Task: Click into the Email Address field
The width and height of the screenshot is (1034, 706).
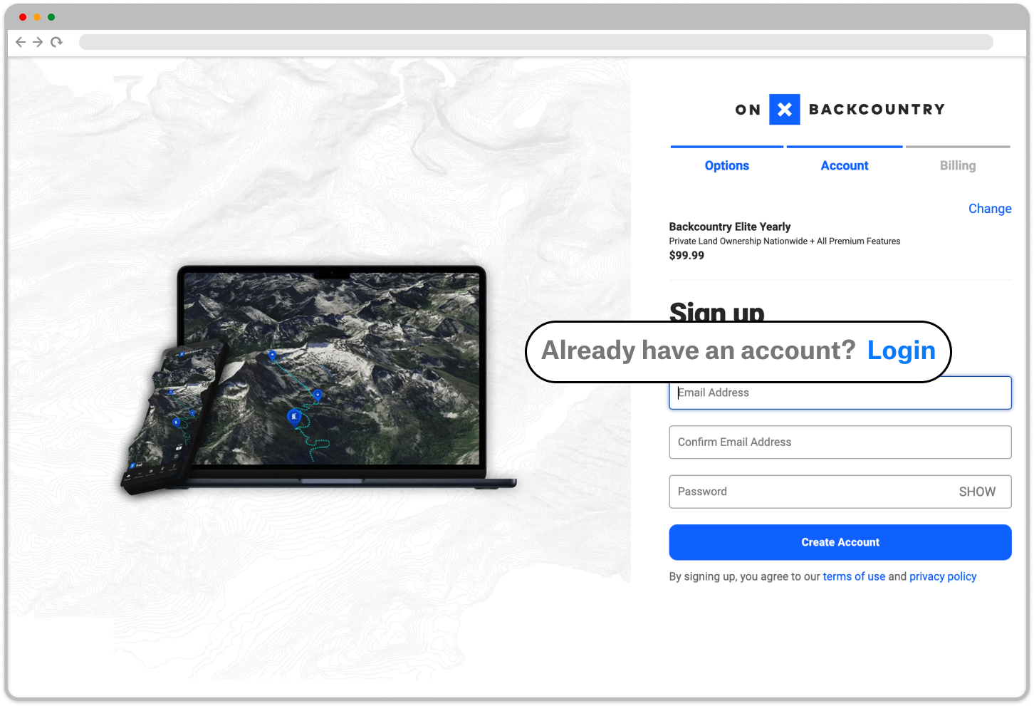Action: click(x=840, y=394)
